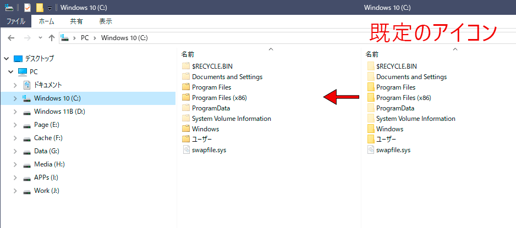Select Cache (F:) drive
Viewport: 516px width, 228px height.
click(x=48, y=138)
